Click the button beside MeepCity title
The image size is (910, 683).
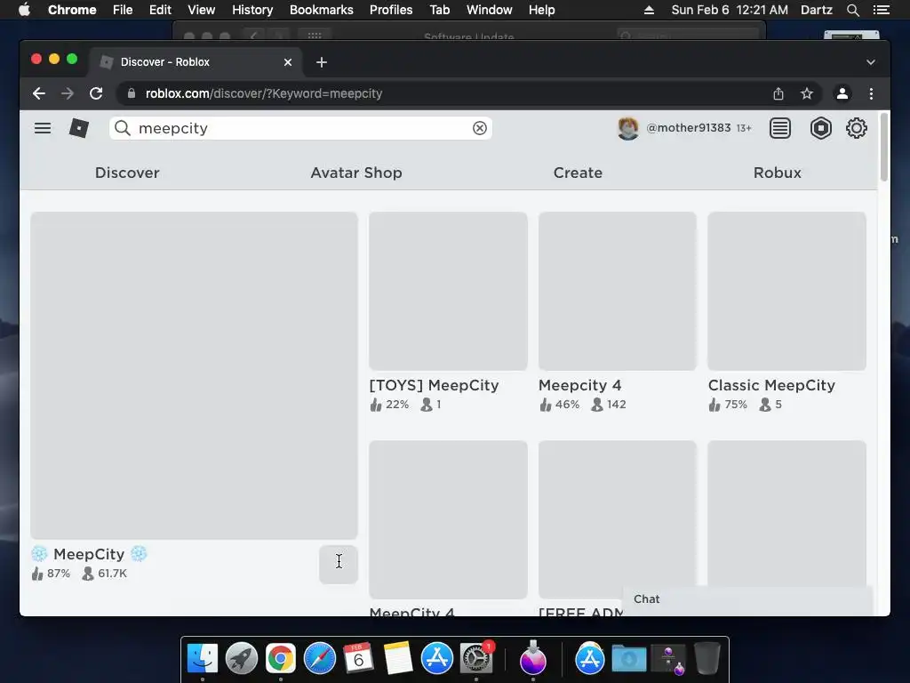click(339, 564)
